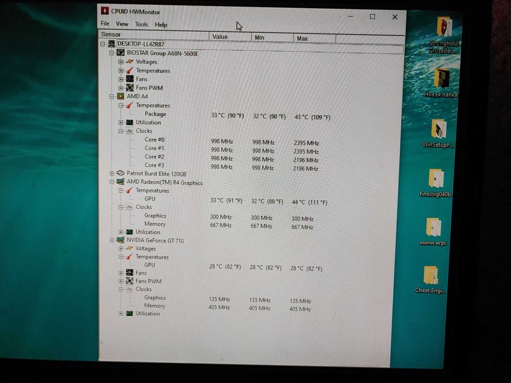Collapse the AMD A4 node
The height and width of the screenshot is (383, 511).
click(x=112, y=96)
